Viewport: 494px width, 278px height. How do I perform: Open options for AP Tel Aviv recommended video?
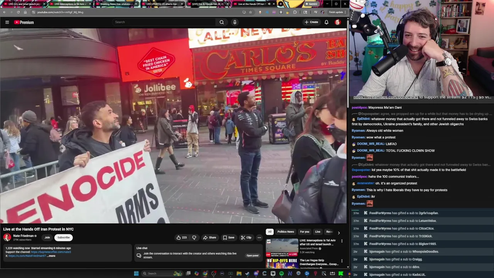342,241
